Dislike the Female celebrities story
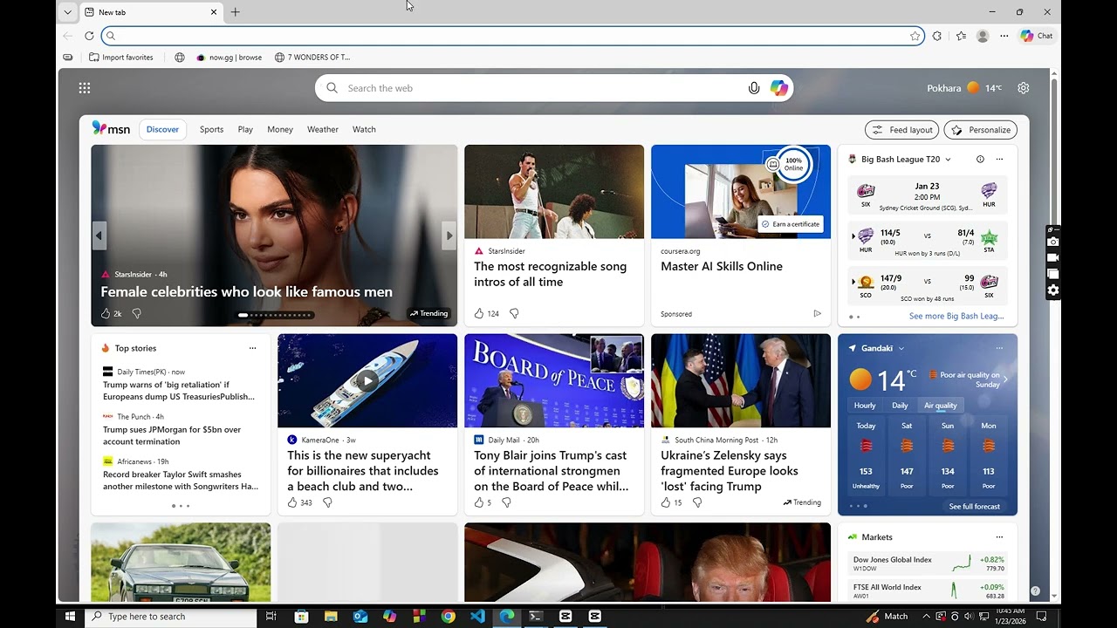1117x628 pixels. click(x=136, y=313)
